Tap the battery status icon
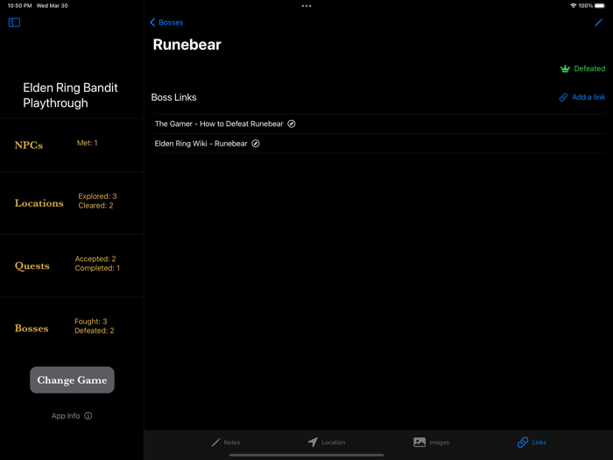The height and width of the screenshot is (460, 613). 600,6
